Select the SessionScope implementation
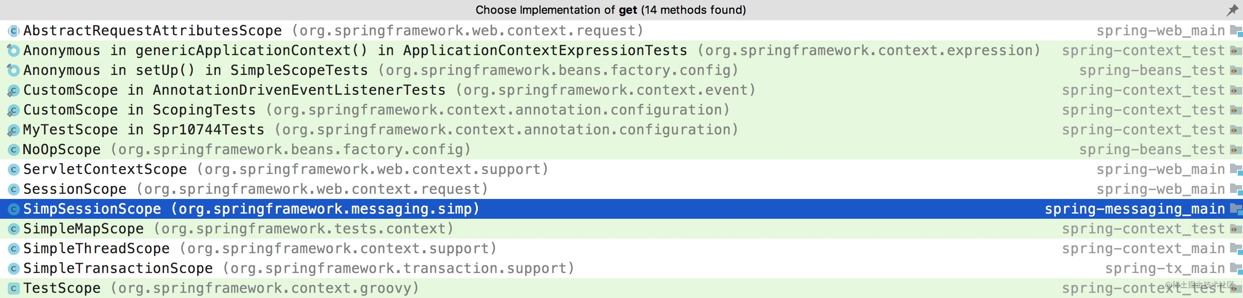Viewport: 1243px width, 298px height. point(621,189)
